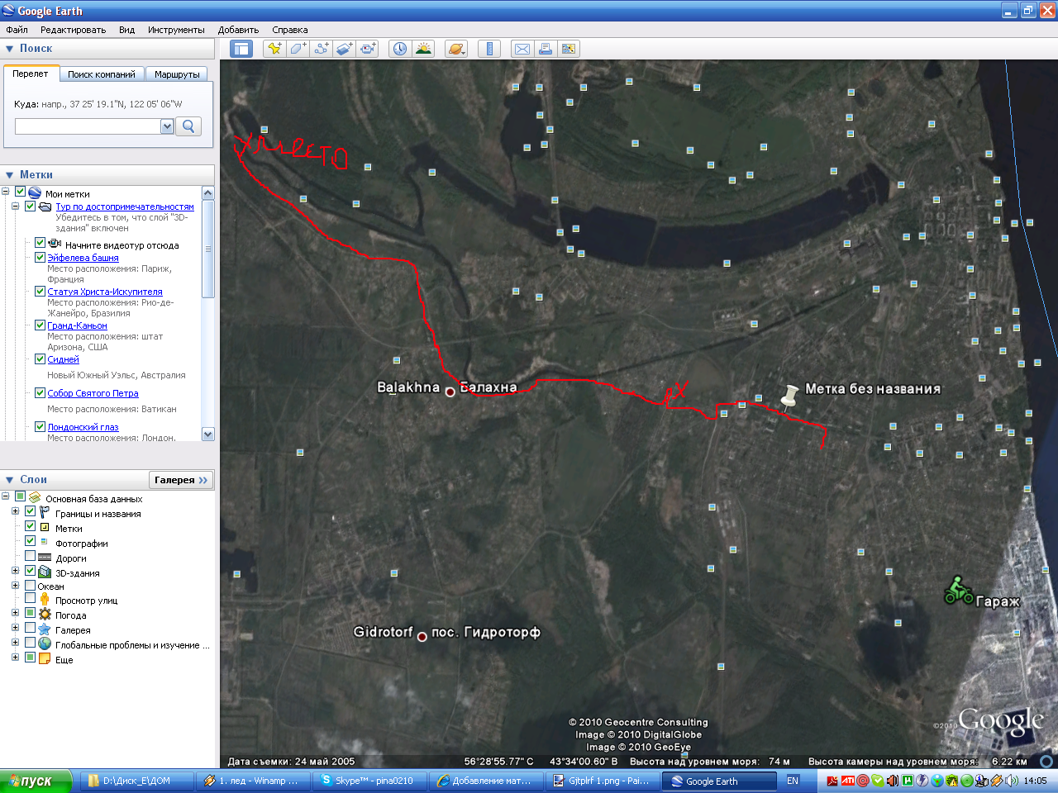Screen dimensions: 1058x793
Task: Open Лондонский глаз link
Action: pos(83,427)
